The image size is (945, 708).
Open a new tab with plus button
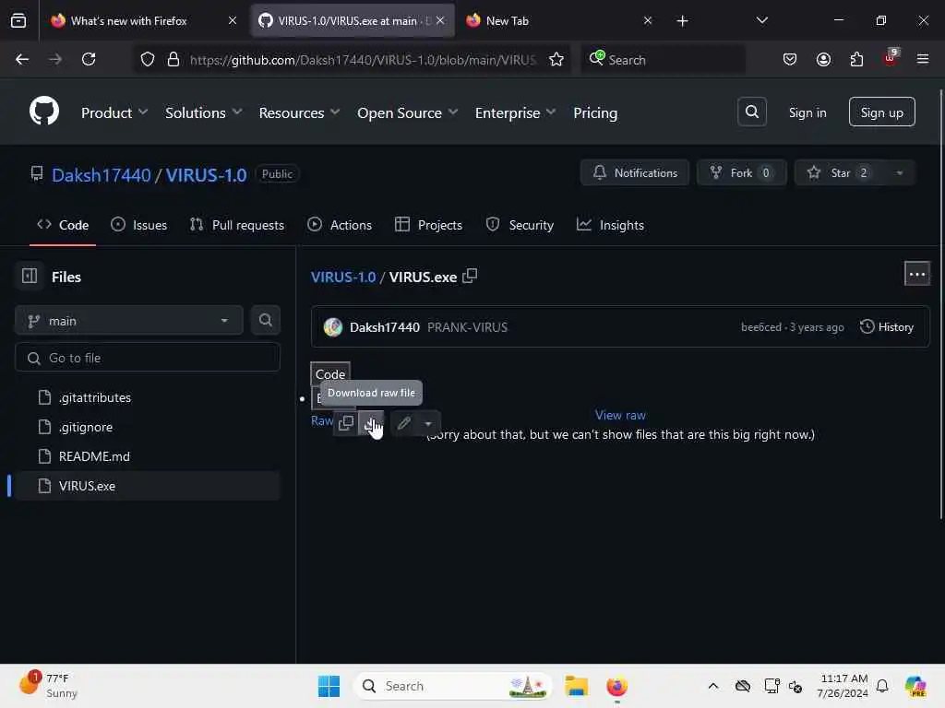[682, 21]
